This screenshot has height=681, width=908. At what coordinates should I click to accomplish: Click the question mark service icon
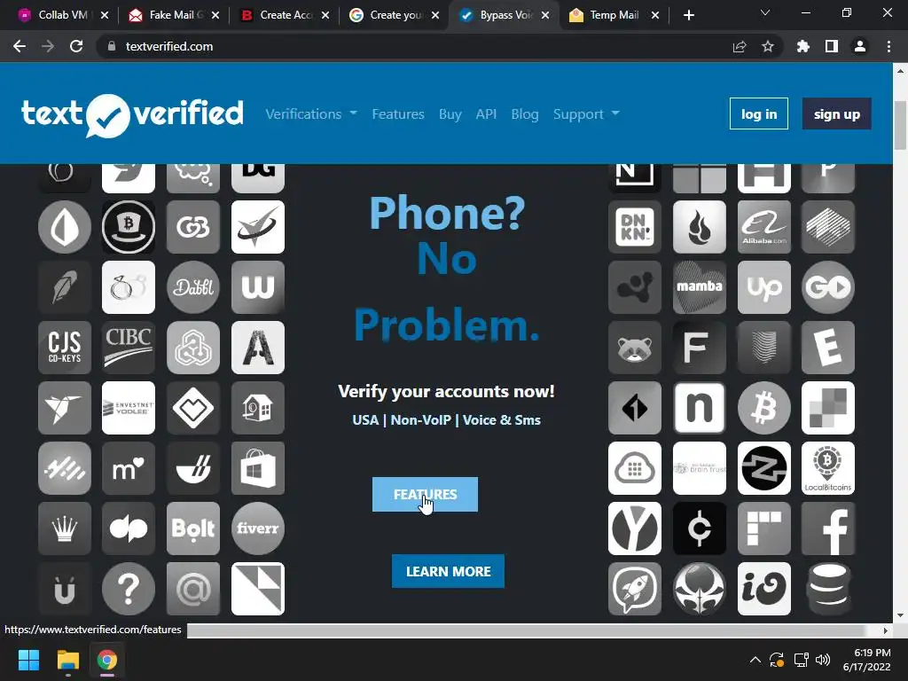pyautogui.click(x=129, y=589)
